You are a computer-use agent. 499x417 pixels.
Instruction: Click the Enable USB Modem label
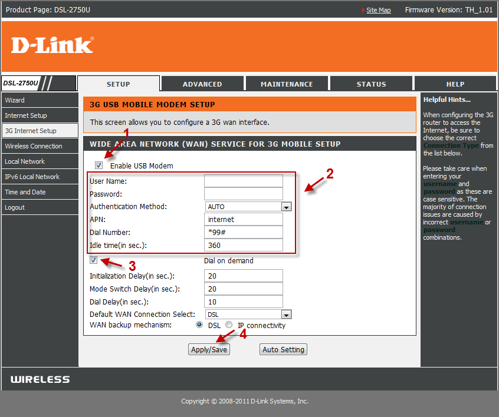[142, 166]
